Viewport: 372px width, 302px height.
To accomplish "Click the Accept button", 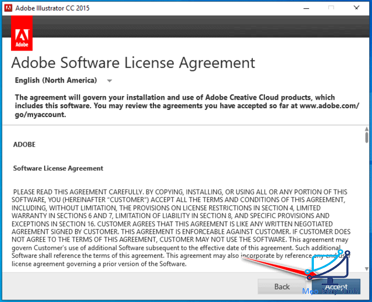I will point(336,286).
